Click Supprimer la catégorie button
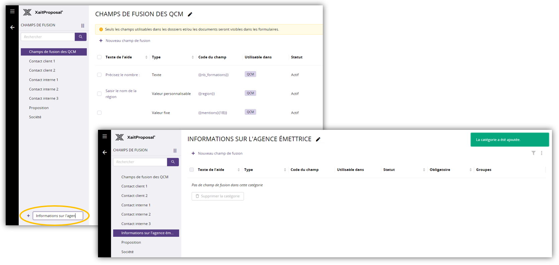Image resolution: width=559 pixels, height=265 pixels. (x=217, y=196)
